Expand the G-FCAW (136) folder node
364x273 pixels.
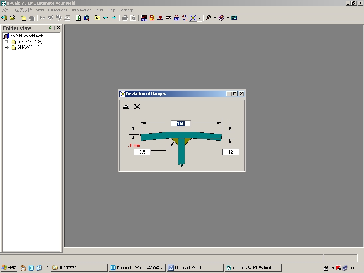6,42
